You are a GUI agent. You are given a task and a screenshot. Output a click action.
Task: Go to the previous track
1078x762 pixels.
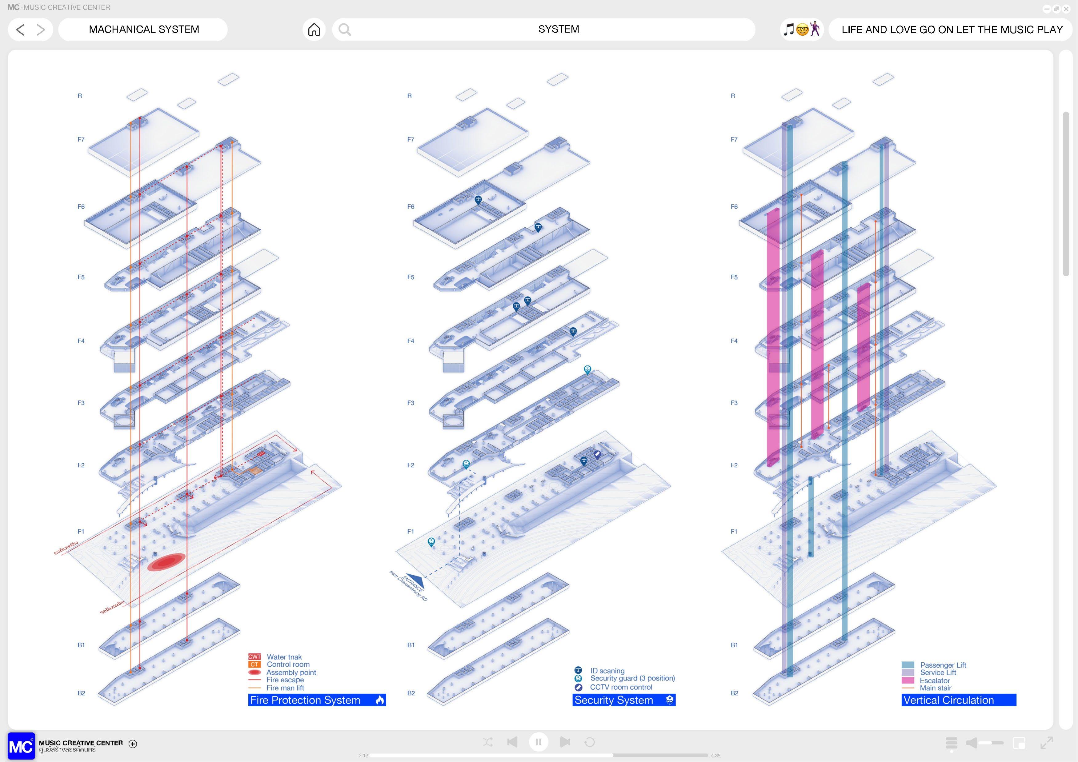click(x=512, y=742)
